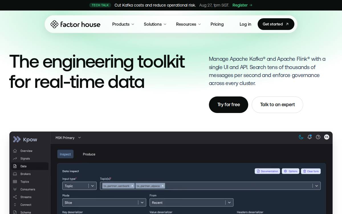The width and height of the screenshot is (342, 214).
Task: Open the MSK Primary cluster dropdown
Action: [x=68, y=138]
